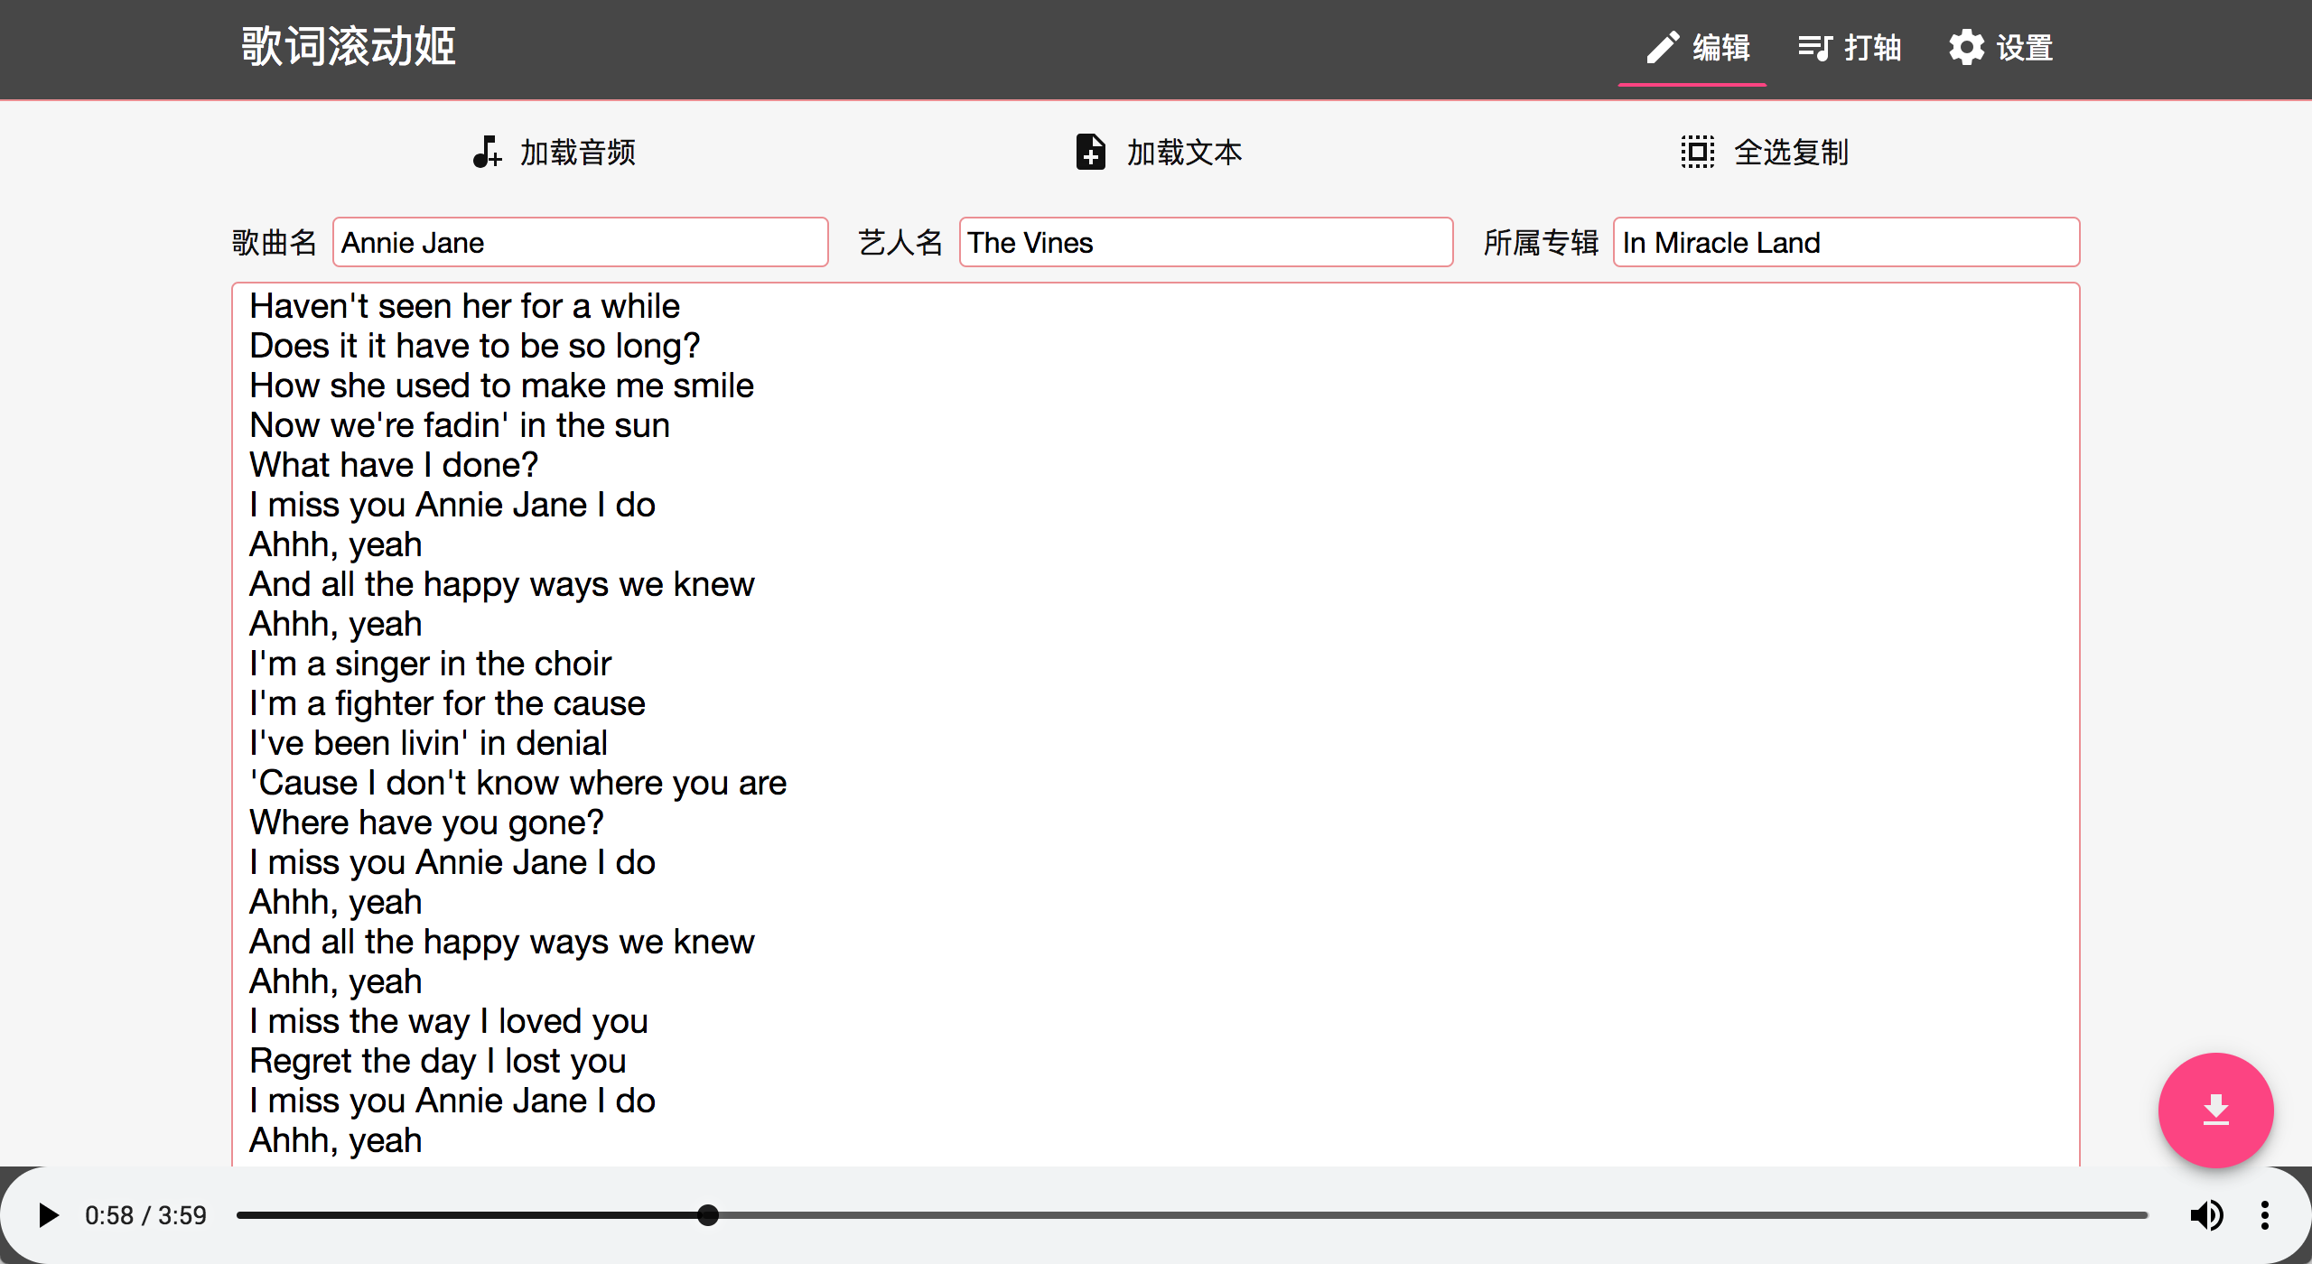This screenshot has width=2312, height=1264.
Task: Click the music note load-audio icon
Action: (487, 152)
